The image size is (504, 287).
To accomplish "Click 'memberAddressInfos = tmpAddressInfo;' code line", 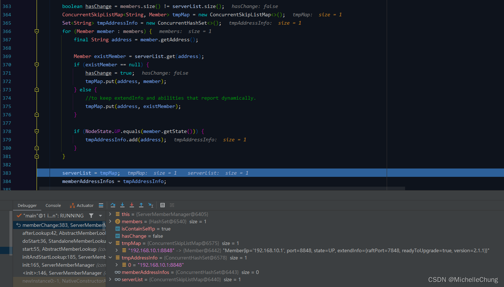I will 114,181.
